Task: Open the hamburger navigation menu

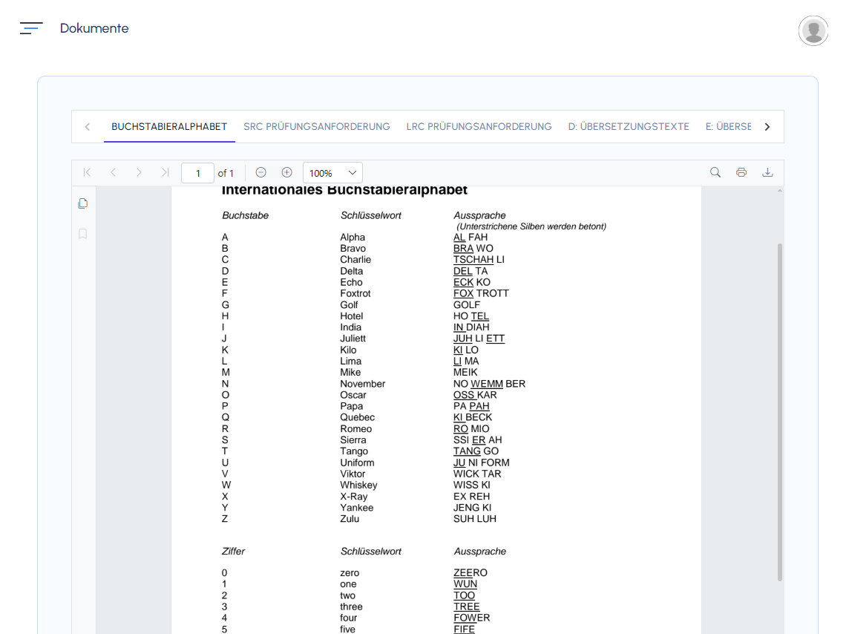Action: tap(31, 28)
